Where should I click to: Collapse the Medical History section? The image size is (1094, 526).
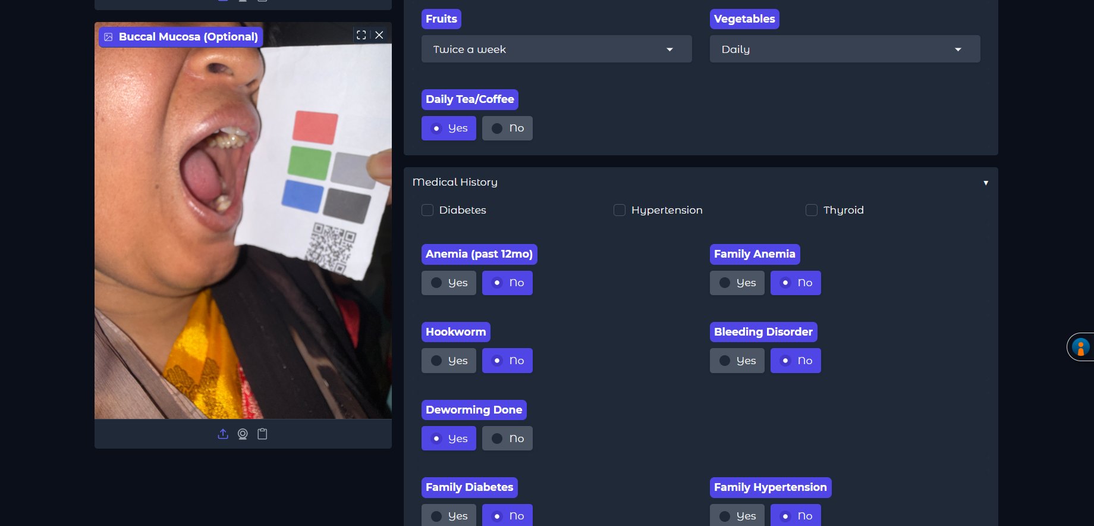(985, 183)
